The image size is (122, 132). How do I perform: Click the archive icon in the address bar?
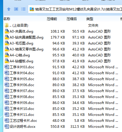tap(32, 9)
